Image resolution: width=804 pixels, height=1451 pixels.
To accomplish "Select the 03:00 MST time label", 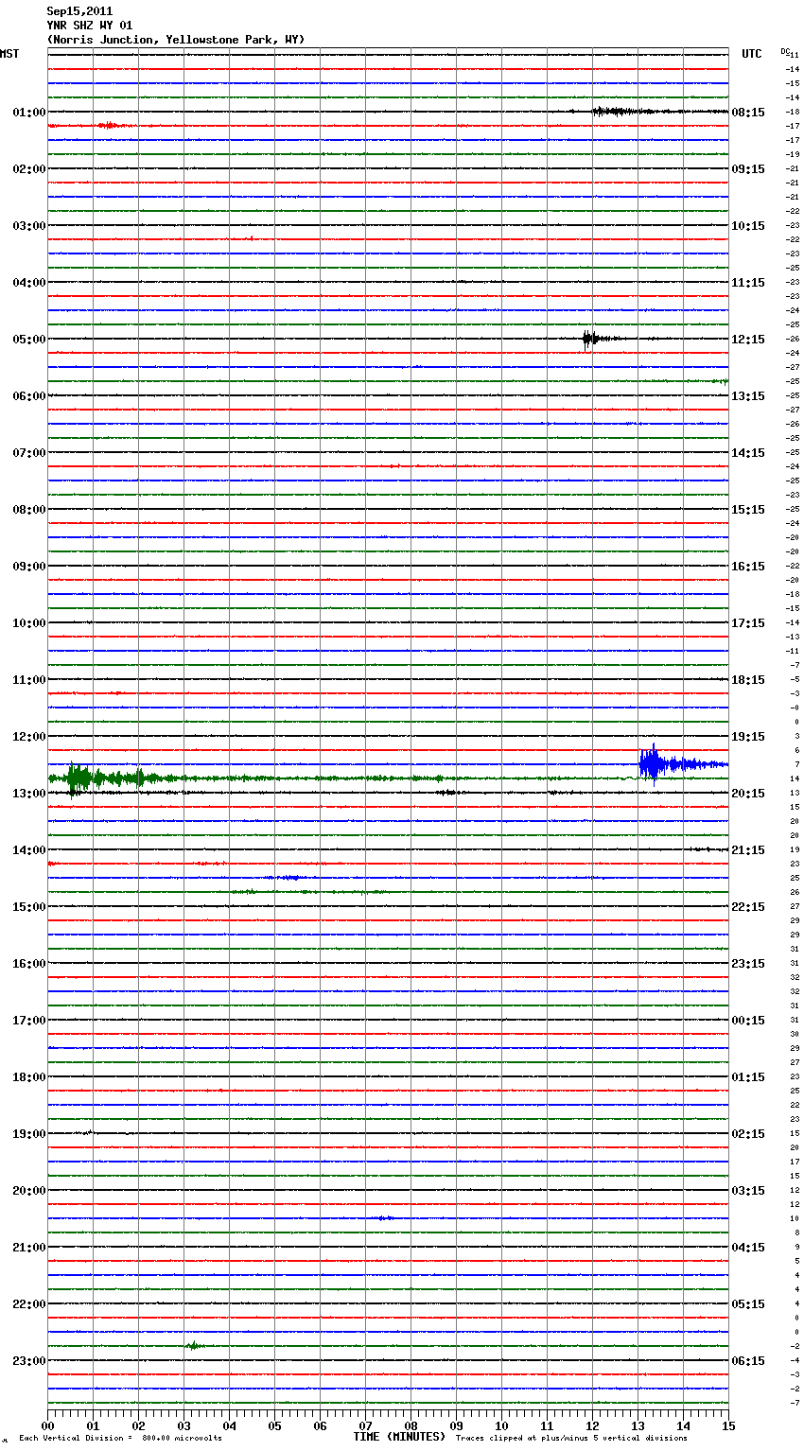I will pyautogui.click(x=29, y=226).
